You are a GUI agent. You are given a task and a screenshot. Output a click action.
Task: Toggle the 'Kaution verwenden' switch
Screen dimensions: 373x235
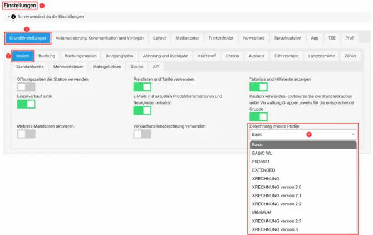[x=258, y=117]
